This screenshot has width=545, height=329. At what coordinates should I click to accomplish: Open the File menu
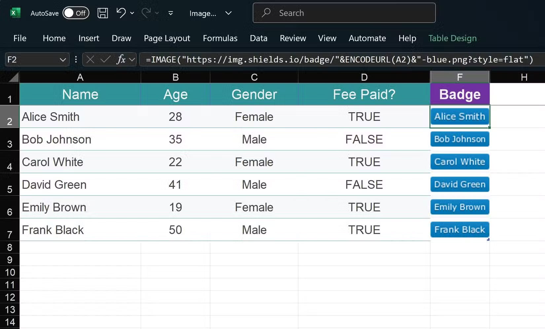20,38
